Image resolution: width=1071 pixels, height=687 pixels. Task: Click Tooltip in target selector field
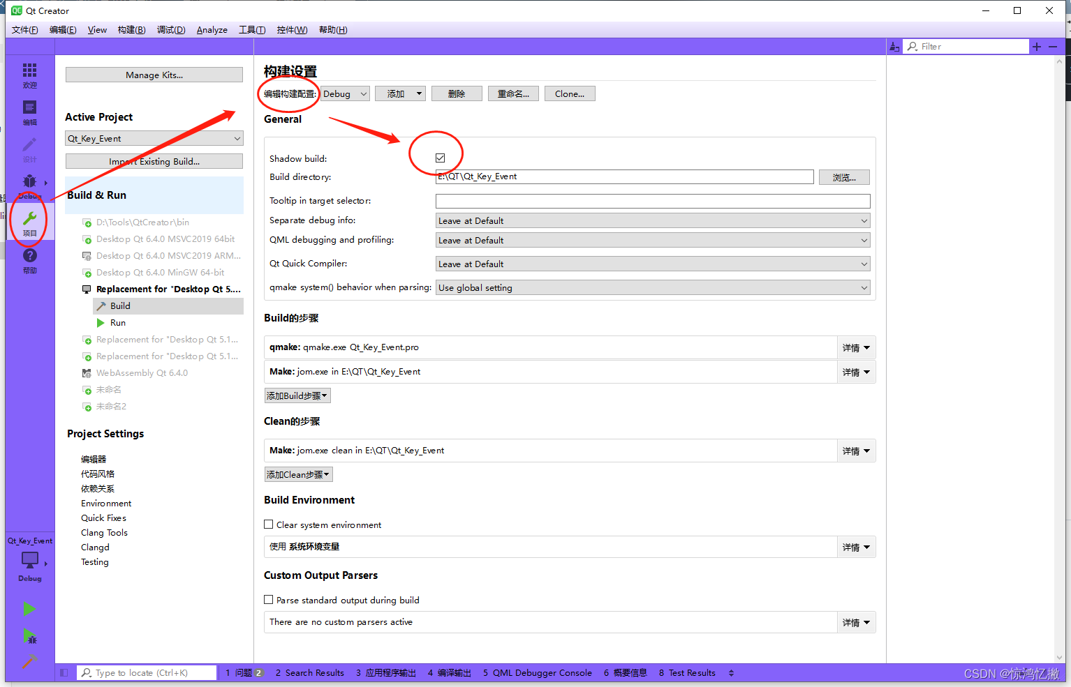click(x=653, y=202)
